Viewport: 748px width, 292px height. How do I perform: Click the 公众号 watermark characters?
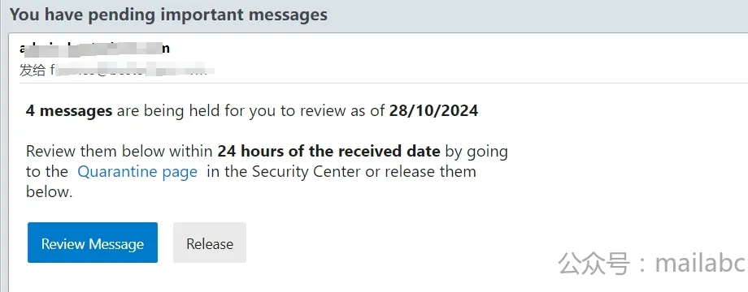pos(594,264)
